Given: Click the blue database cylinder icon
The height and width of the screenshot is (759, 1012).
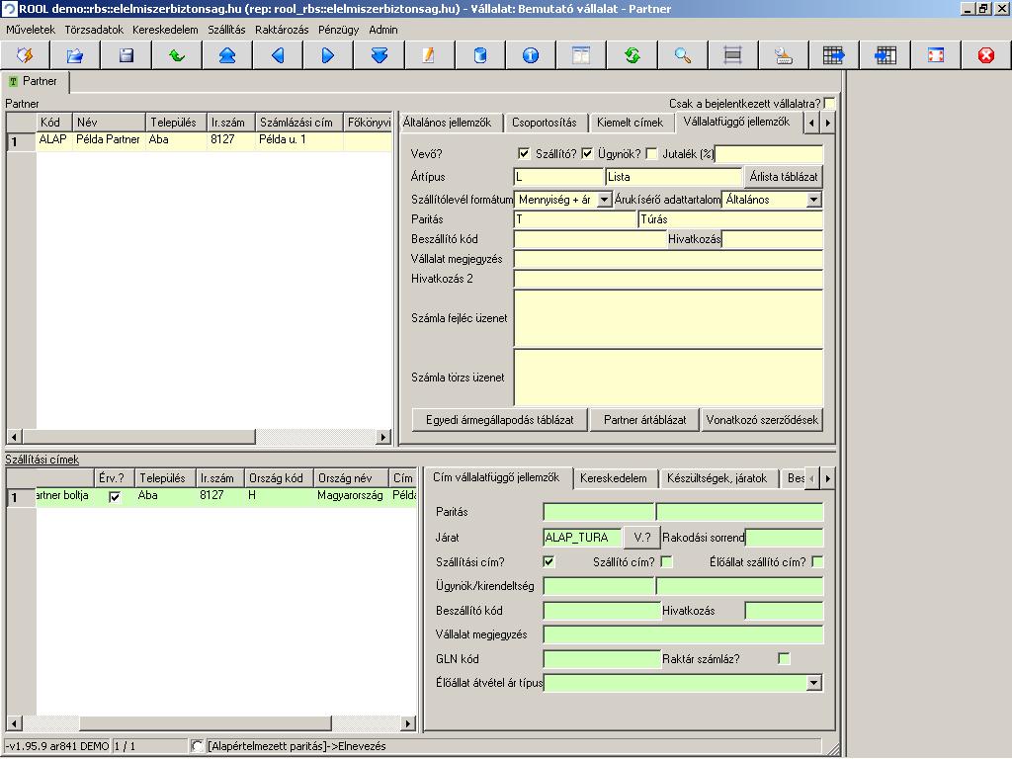Looking at the screenshot, I should tap(480, 55).
